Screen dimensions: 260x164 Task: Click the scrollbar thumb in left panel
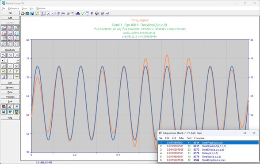6,60
